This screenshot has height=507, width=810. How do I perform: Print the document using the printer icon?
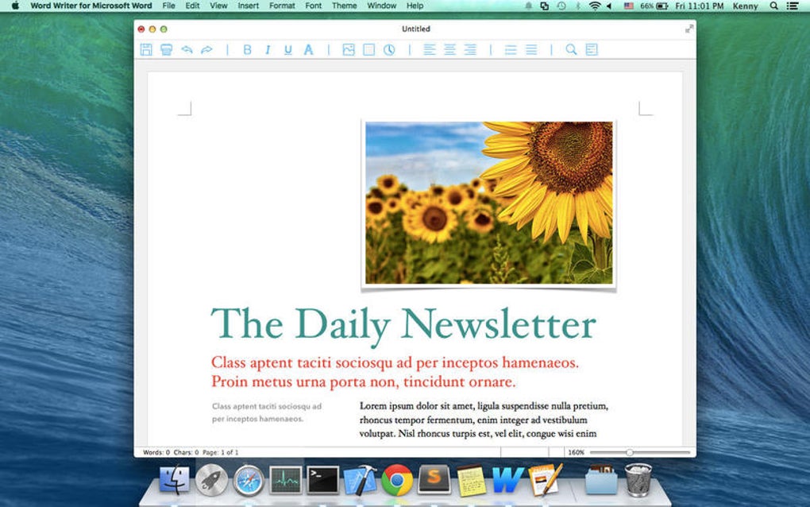point(166,49)
